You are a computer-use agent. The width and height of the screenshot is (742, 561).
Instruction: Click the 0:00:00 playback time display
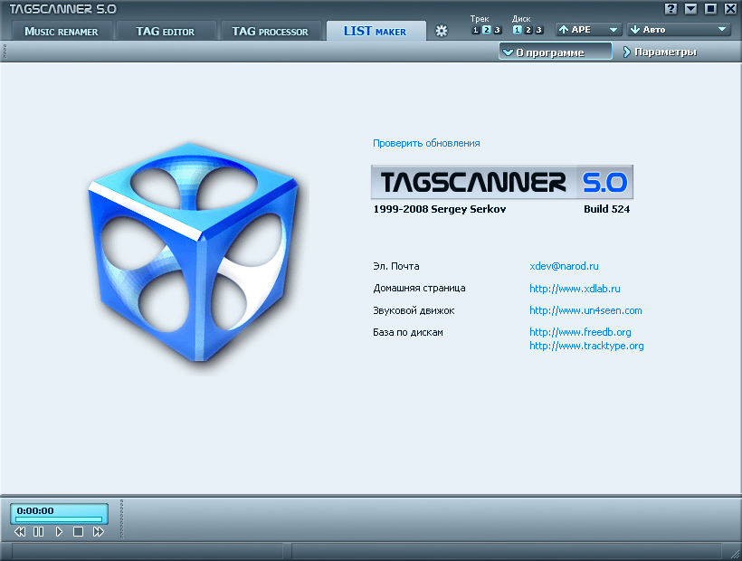click(35, 511)
